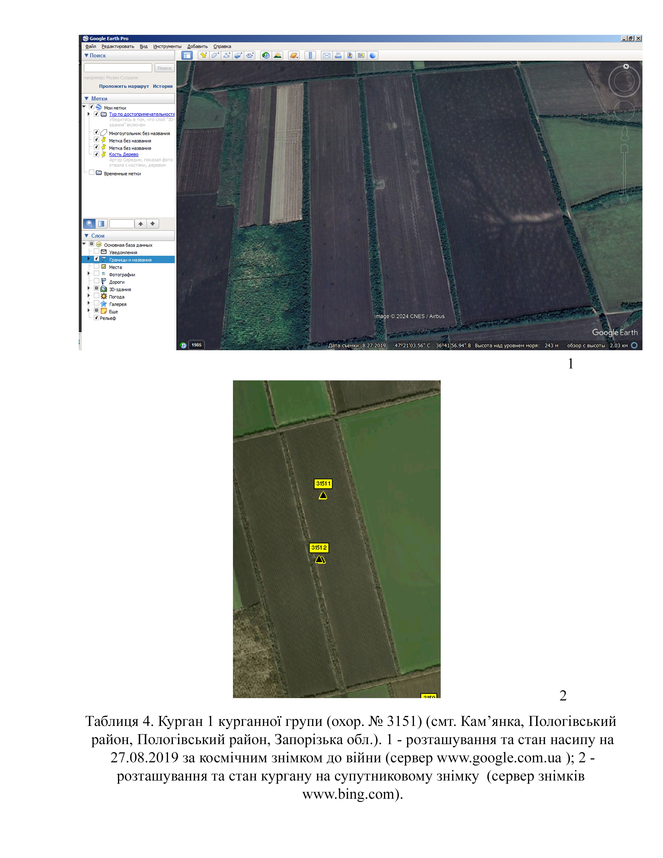Open the Инструменты menu
The height and width of the screenshot is (858, 663).
(x=167, y=46)
